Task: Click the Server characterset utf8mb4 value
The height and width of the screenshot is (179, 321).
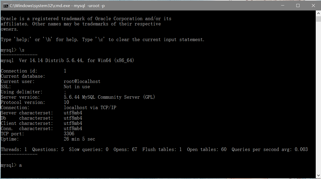Action: 73,113
